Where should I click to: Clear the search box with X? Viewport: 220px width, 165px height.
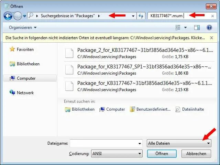tap(212, 16)
